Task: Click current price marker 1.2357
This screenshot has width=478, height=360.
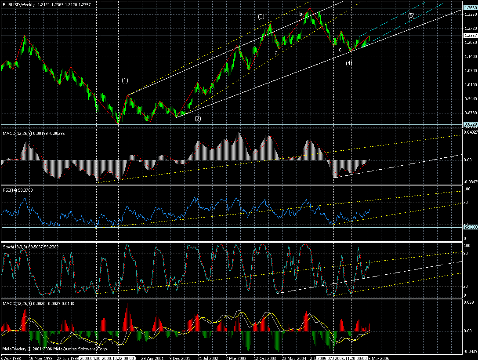Action: [471, 36]
